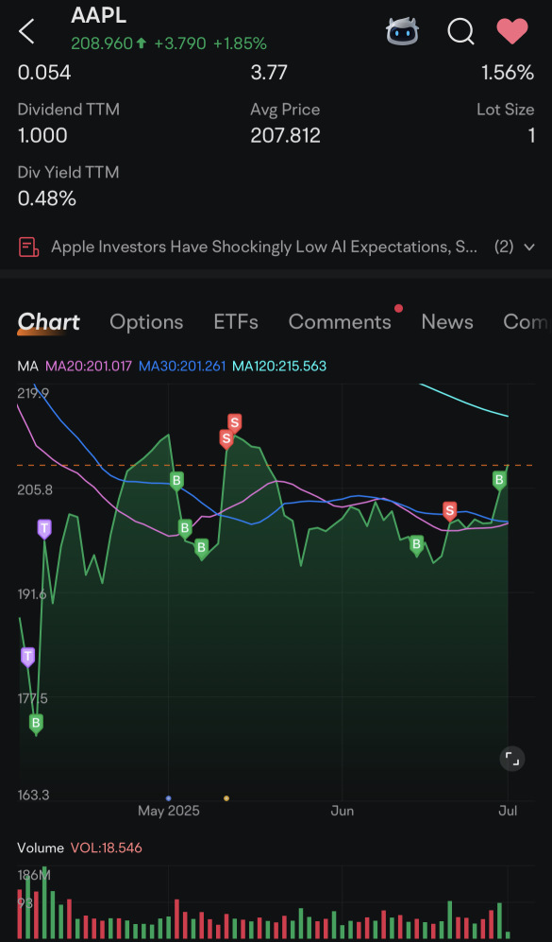Tap the MA120 indicator label
The width and height of the screenshot is (552, 942).
(x=279, y=366)
